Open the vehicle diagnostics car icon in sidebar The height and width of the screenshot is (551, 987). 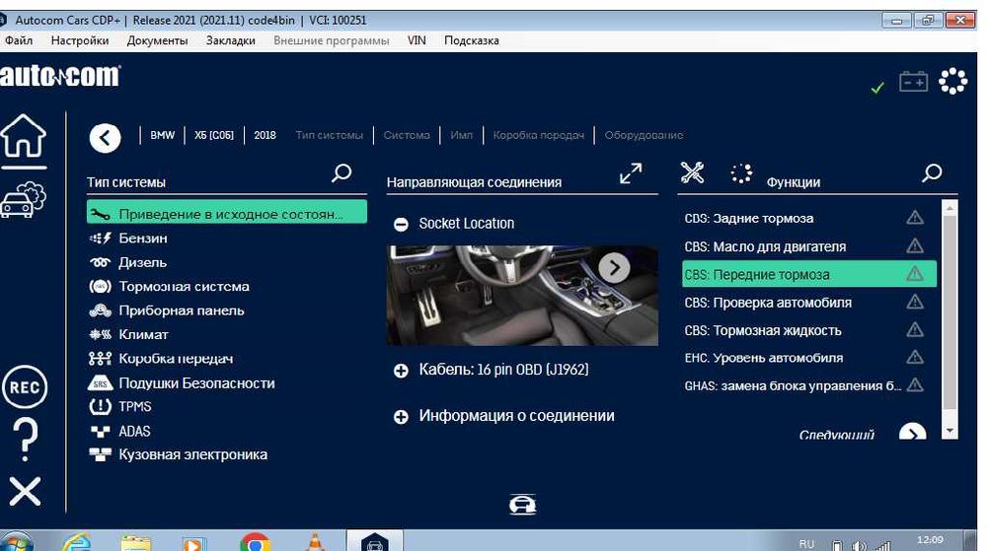pos(24,200)
